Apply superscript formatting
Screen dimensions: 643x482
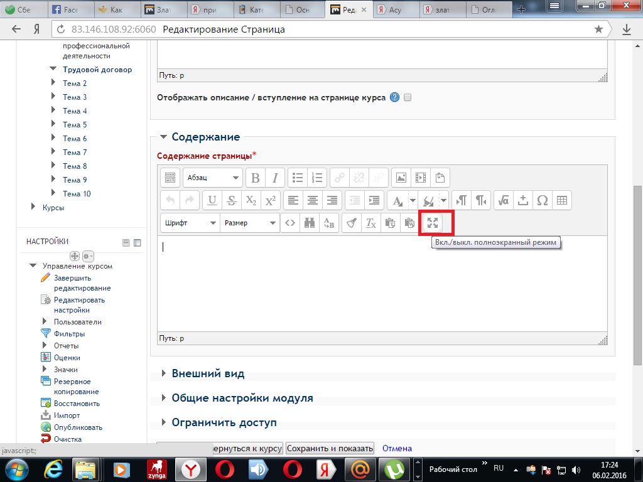tap(271, 200)
